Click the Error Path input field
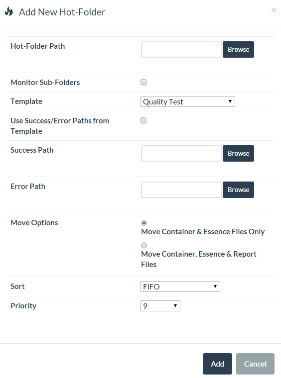Image resolution: width=281 pixels, height=378 pixels. tap(181, 189)
